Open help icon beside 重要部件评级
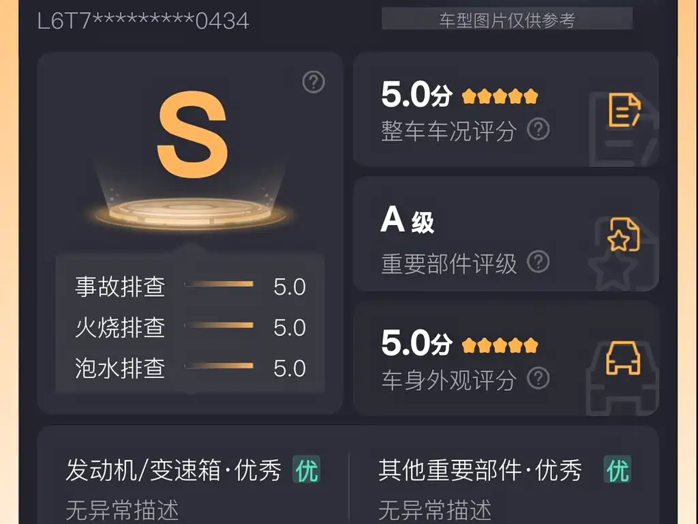The height and width of the screenshot is (524, 698). tap(538, 262)
